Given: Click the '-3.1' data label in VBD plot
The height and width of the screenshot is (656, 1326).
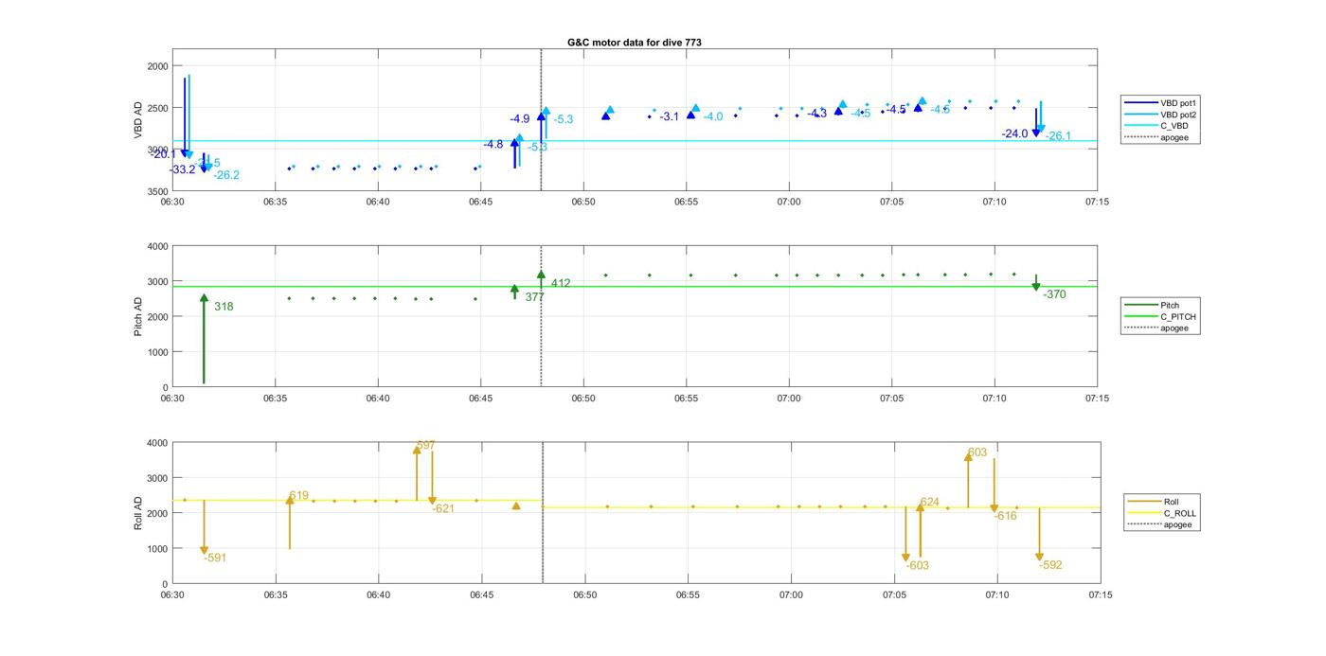Looking at the screenshot, I should tap(670, 116).
